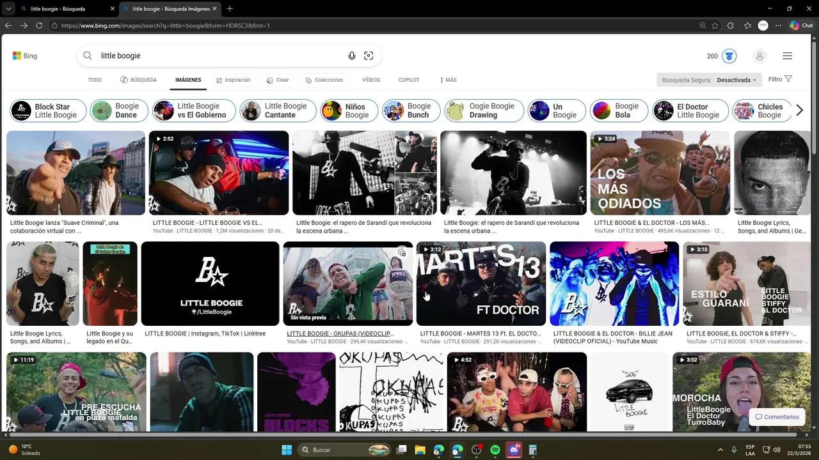819x460 pixels.
Task: Open Spotify from the taskbar
Action: click(x=495, y=450)
